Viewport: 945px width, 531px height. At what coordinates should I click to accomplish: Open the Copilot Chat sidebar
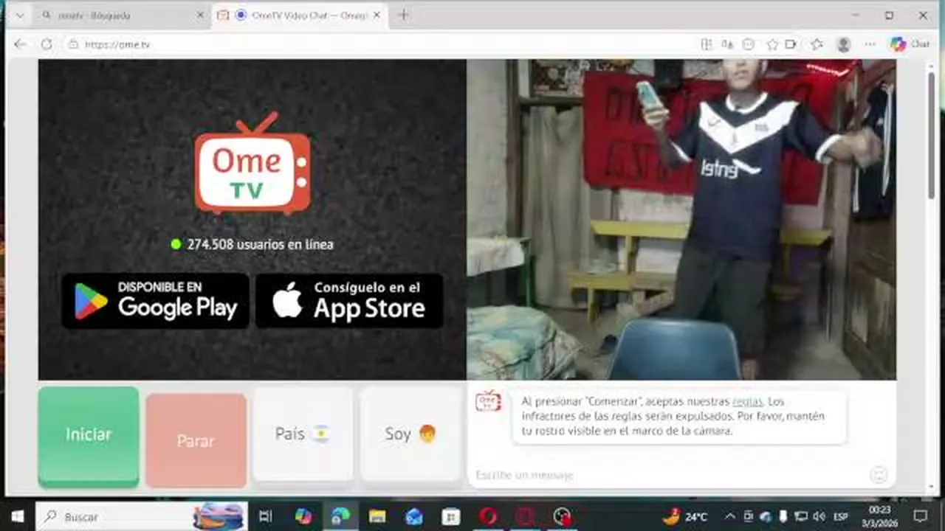(x=910, y=44)
